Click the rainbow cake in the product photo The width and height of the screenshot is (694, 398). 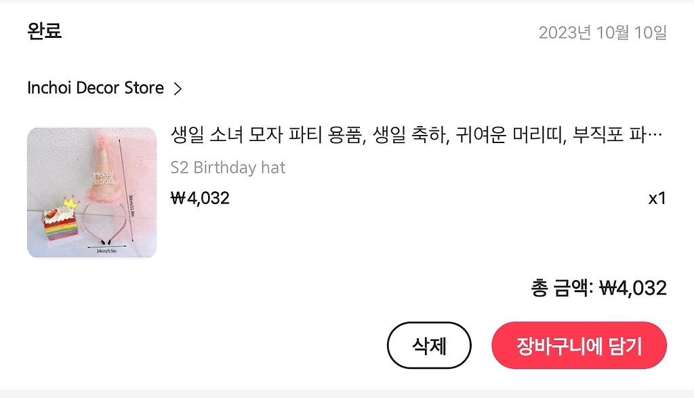click(x=60, y=225)
